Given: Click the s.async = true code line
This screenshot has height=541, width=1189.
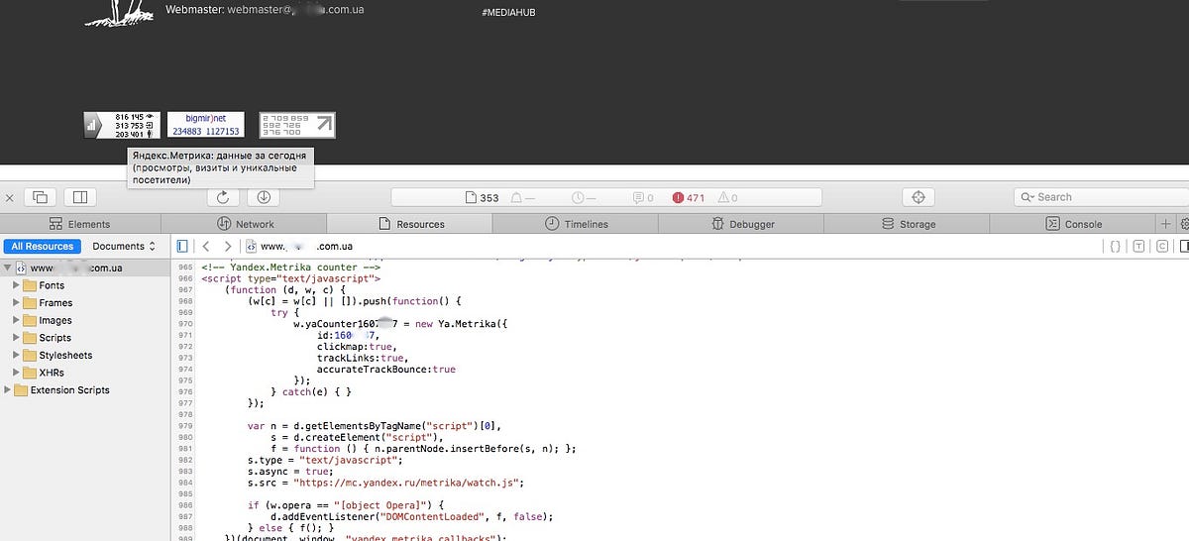Looking at the screenshot, I should 291,472.
